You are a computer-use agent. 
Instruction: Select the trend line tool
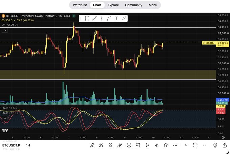click(94, 18)
